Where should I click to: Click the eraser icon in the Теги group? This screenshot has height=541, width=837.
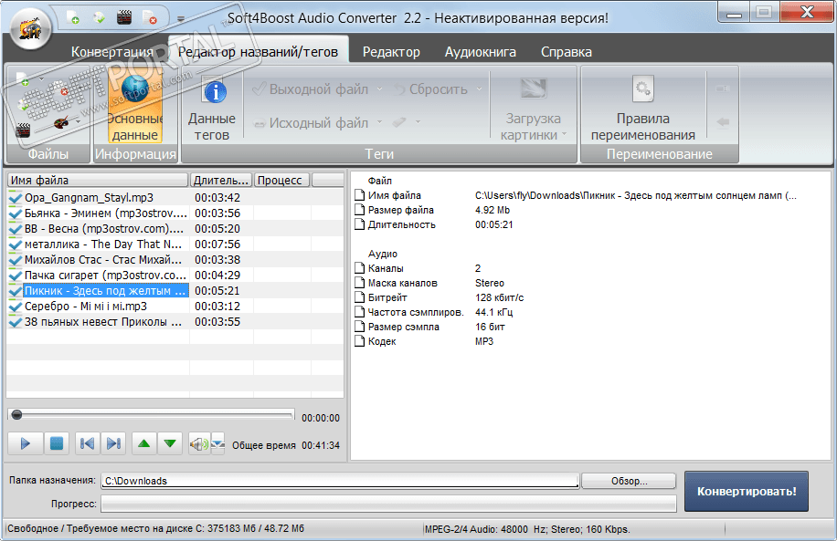coord(399,122)
